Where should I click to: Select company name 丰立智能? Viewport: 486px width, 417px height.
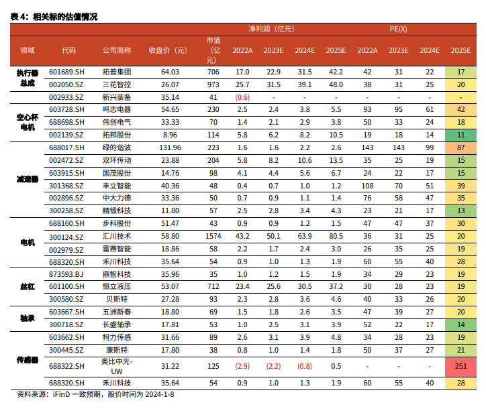[117, 186]
